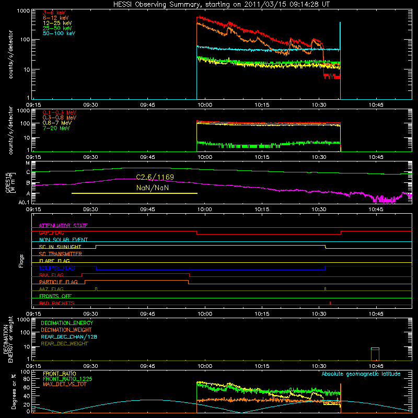418x418 pixels.
Task: Click the HESSI Observing Summary title text
Action: [221, 4]
